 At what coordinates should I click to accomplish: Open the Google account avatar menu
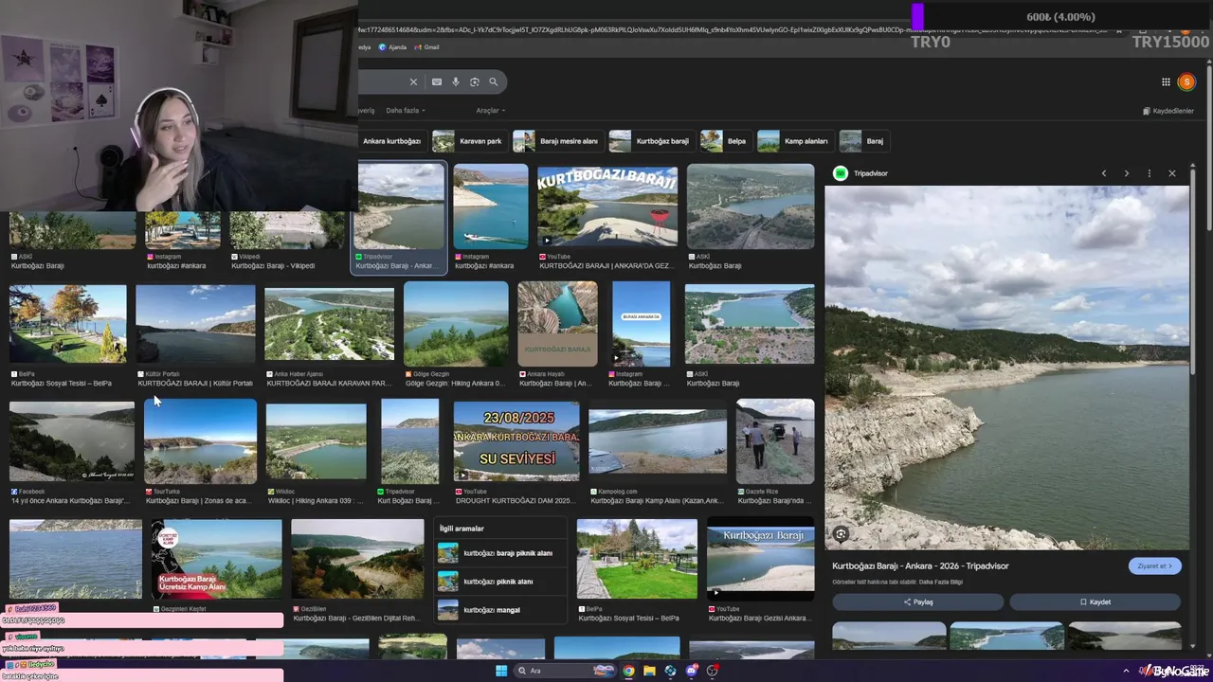[1186, 82]
